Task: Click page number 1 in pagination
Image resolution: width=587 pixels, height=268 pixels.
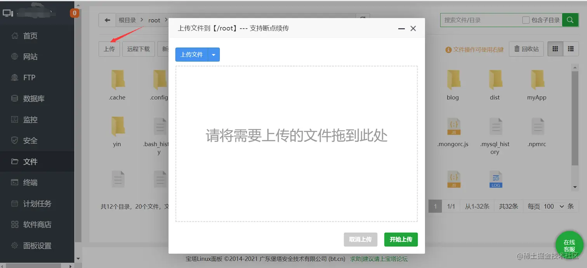Action: coord(435,206)
